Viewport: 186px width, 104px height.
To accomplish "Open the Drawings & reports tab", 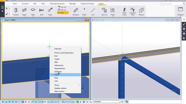I will [x=57, y=4].
